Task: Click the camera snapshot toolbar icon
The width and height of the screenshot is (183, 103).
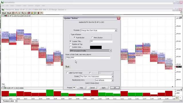Action: (13, 13)
